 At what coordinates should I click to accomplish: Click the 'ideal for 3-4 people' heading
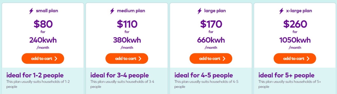120,75
